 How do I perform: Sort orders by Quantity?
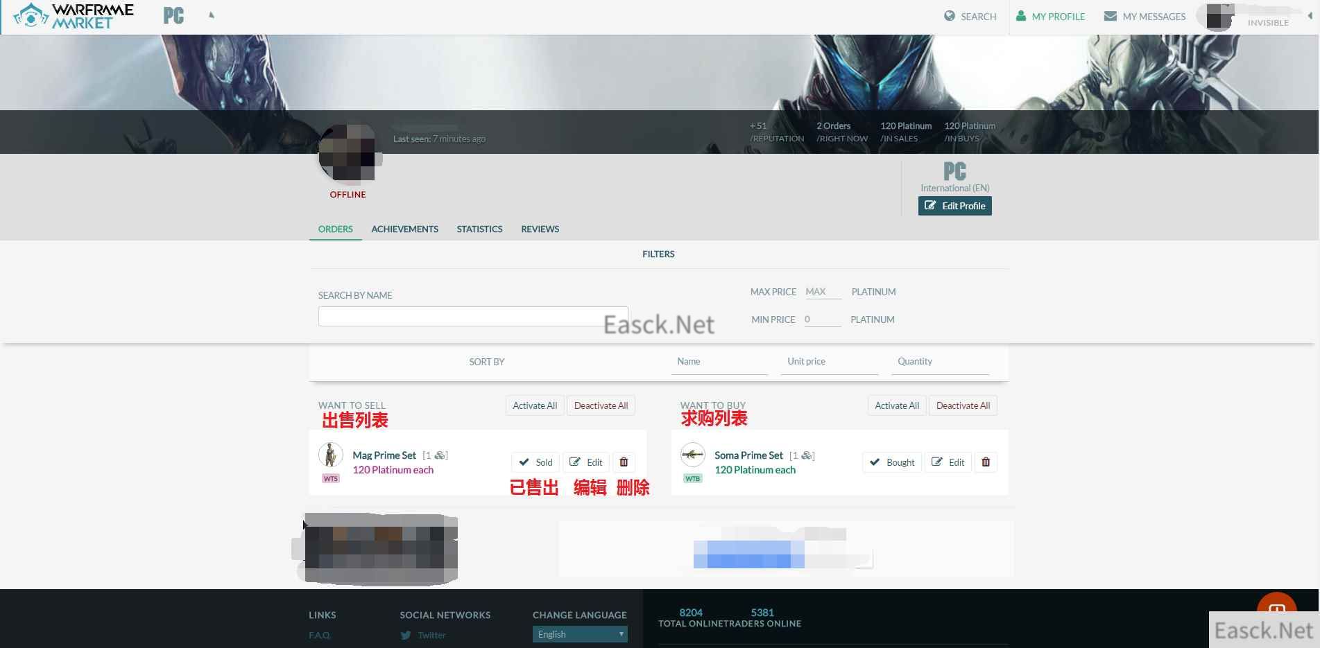click(x=940, y=362)
